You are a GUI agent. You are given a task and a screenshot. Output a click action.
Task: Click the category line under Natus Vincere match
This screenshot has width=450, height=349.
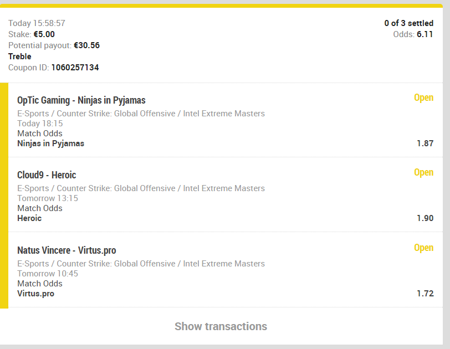click(141, 264)
